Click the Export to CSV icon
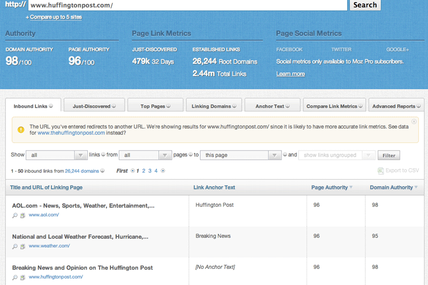The height and width of the screenshot is (285, 428). pos(380,171)
